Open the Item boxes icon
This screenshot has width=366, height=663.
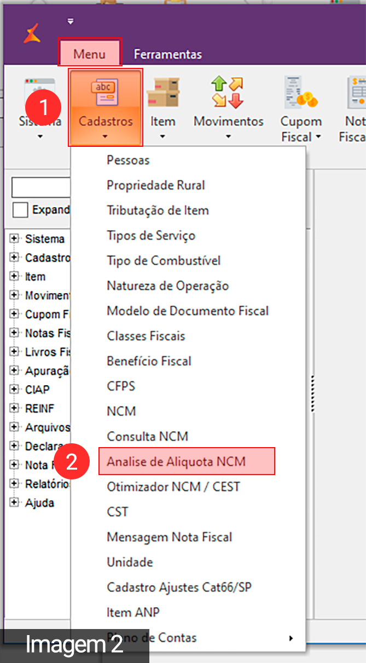pos(162,92)
